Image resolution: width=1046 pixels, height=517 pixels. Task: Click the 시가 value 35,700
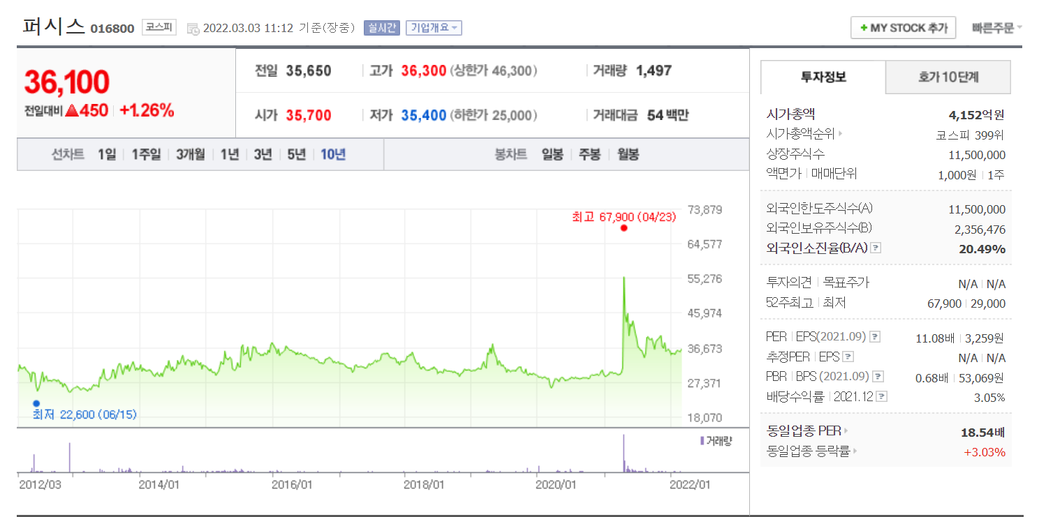click(309, 115)
